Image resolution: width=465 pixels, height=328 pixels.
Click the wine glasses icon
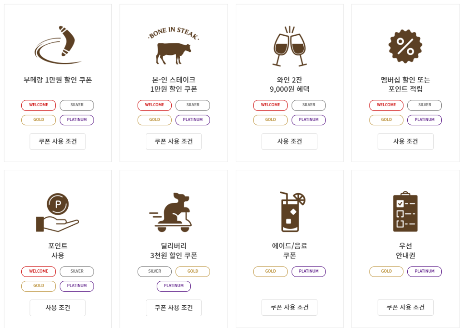(x=290, y=46)
